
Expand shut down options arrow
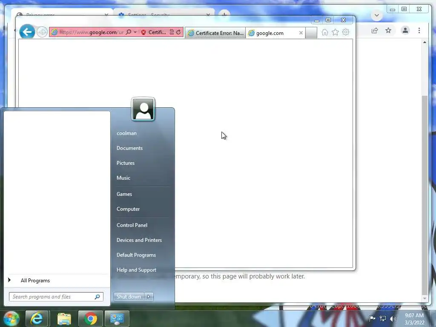[x=149, y=297]
